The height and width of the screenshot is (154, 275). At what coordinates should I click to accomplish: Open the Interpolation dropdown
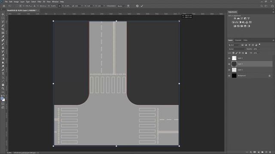click(x=121, y=6)
